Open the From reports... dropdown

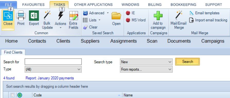[x=146, y=69]
